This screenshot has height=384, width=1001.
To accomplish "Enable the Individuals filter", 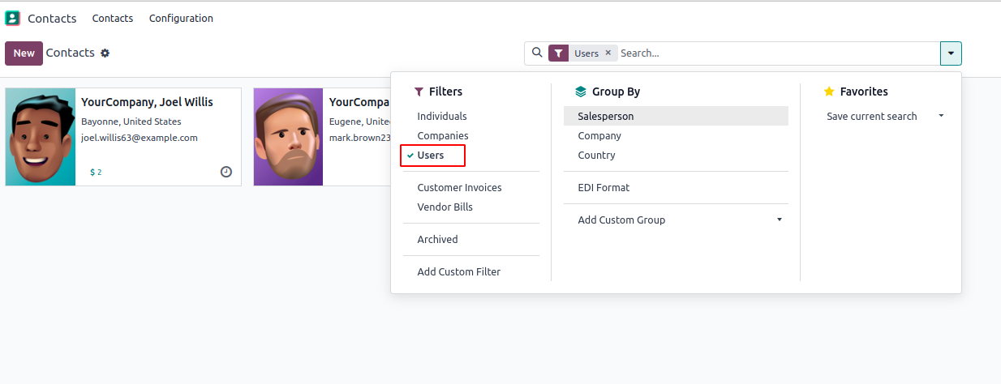I will [442, 117].
